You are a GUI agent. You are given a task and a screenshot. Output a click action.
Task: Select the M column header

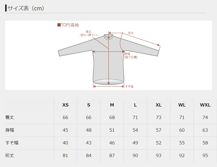(x=112, y=105)
